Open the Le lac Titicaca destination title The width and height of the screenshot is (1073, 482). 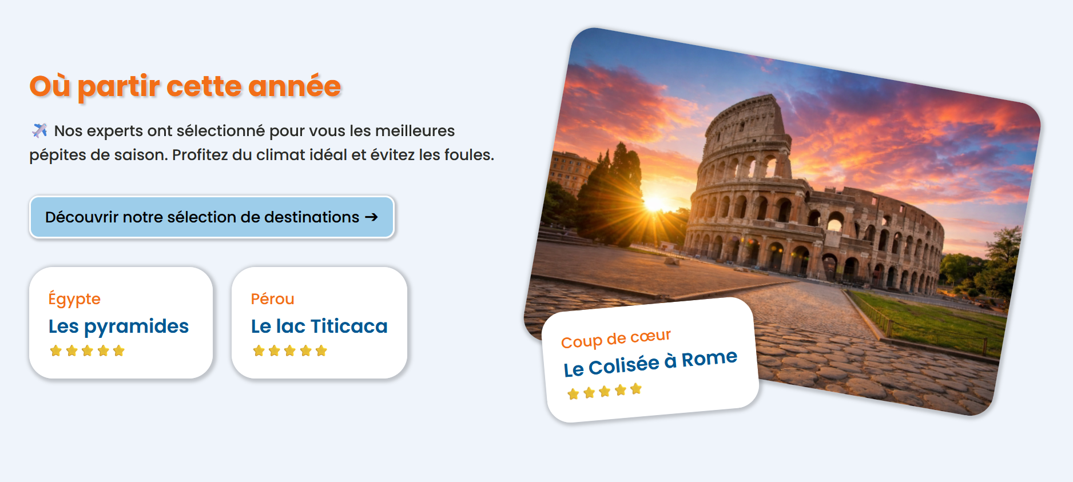click(319, 326)
